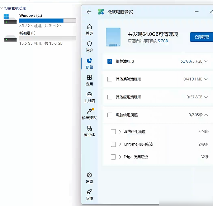Check the Edge 使用痕迹 checkbox
The height and width of the screenshot is (206, 213).
[x=113, y=157]
